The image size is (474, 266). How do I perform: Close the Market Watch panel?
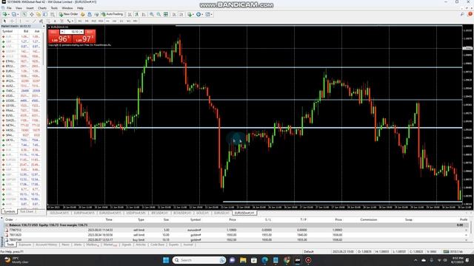[x=44, y=27]
